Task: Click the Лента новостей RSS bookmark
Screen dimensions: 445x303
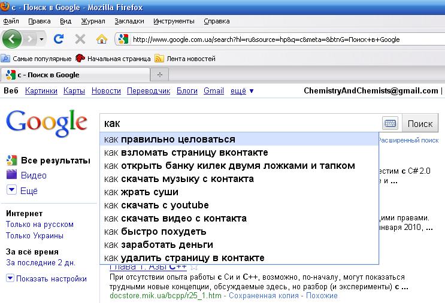Action: click(x=184, y=59)
